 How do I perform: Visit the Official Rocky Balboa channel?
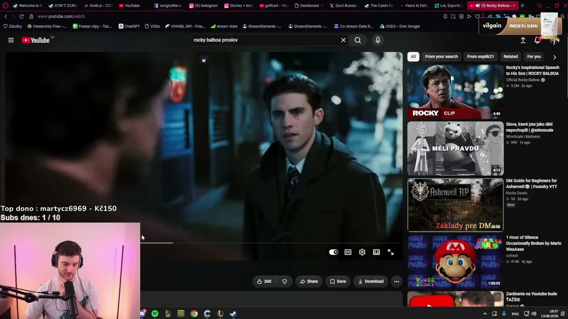523,80
